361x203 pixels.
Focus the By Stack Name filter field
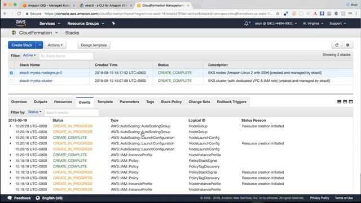pos(66,56)
